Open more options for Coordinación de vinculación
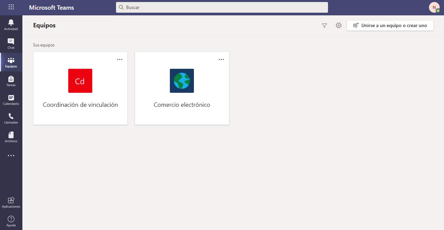Viewport: 444px width, 230px height. [120, 59]
